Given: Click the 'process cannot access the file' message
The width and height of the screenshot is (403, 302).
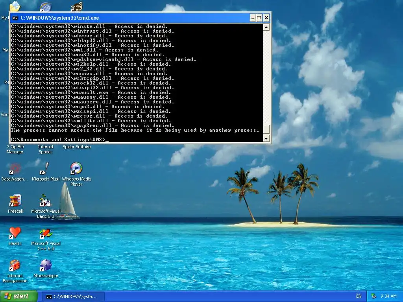Looking at the screenshot, I should coord(135,130).
